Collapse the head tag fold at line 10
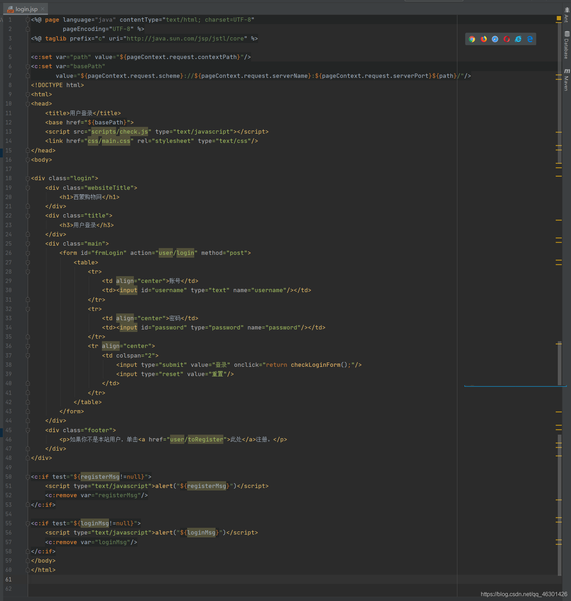The height and width of the screenshot is (601, 571). click(28, 104)
